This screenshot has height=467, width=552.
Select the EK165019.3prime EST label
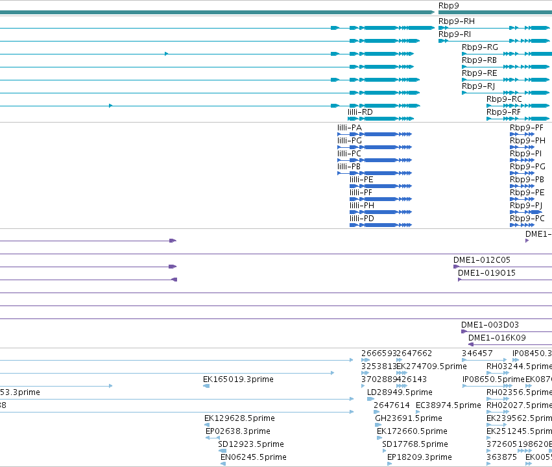238,379
